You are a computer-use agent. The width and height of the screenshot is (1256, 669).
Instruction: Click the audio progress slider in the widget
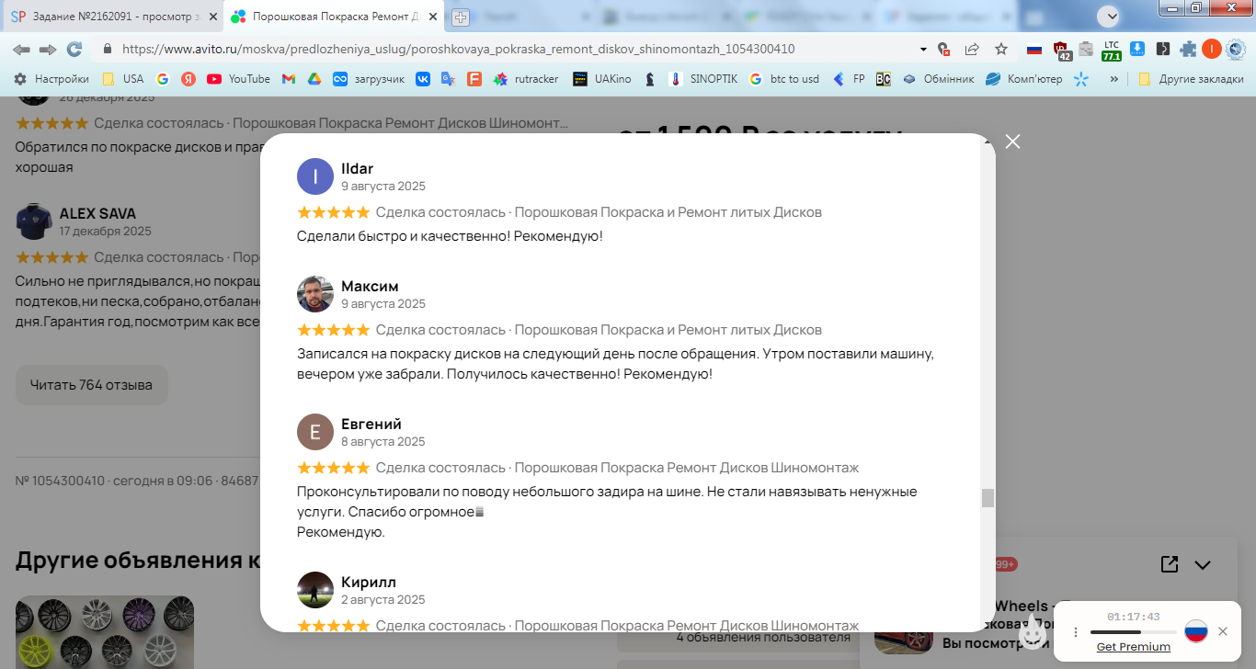pyautogui.click(x=1133, y=632)
